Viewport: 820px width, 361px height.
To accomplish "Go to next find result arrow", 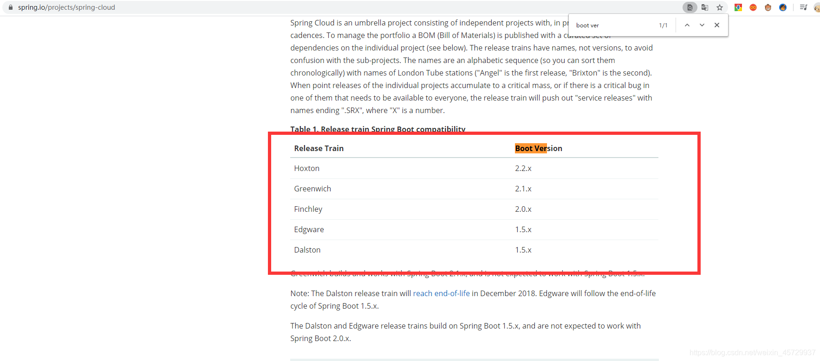I will (x=702, y=25).
